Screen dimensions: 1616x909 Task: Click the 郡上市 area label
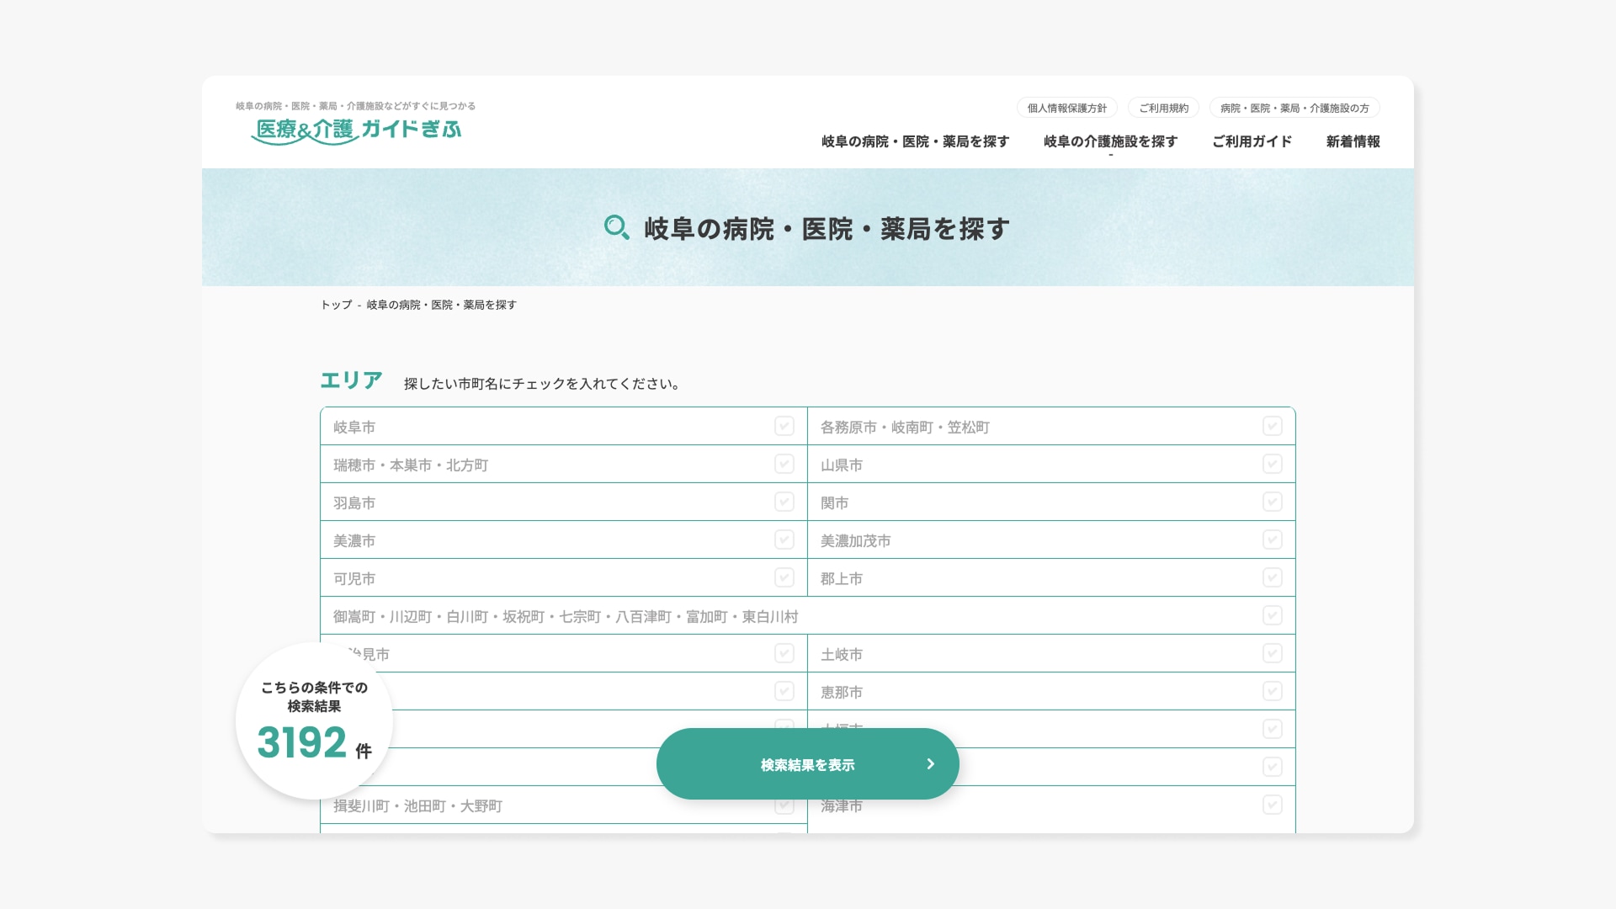coord(842,578)
